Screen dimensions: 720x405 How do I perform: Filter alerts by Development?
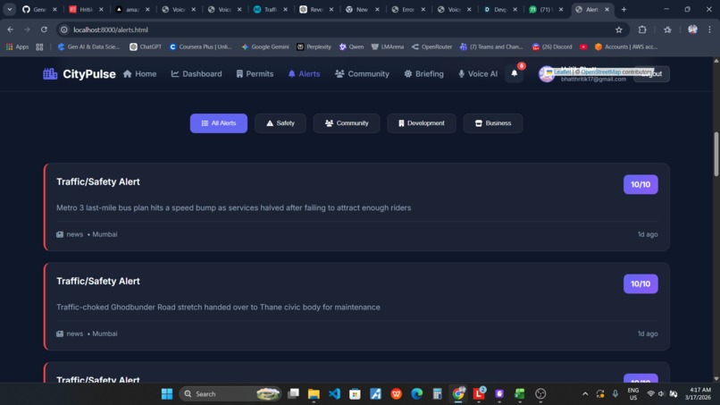(x=422, y=123)
